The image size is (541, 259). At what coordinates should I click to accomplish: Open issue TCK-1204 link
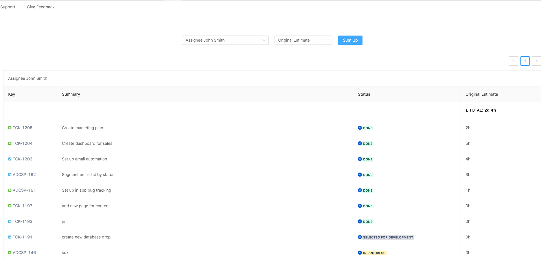[23, 143]
